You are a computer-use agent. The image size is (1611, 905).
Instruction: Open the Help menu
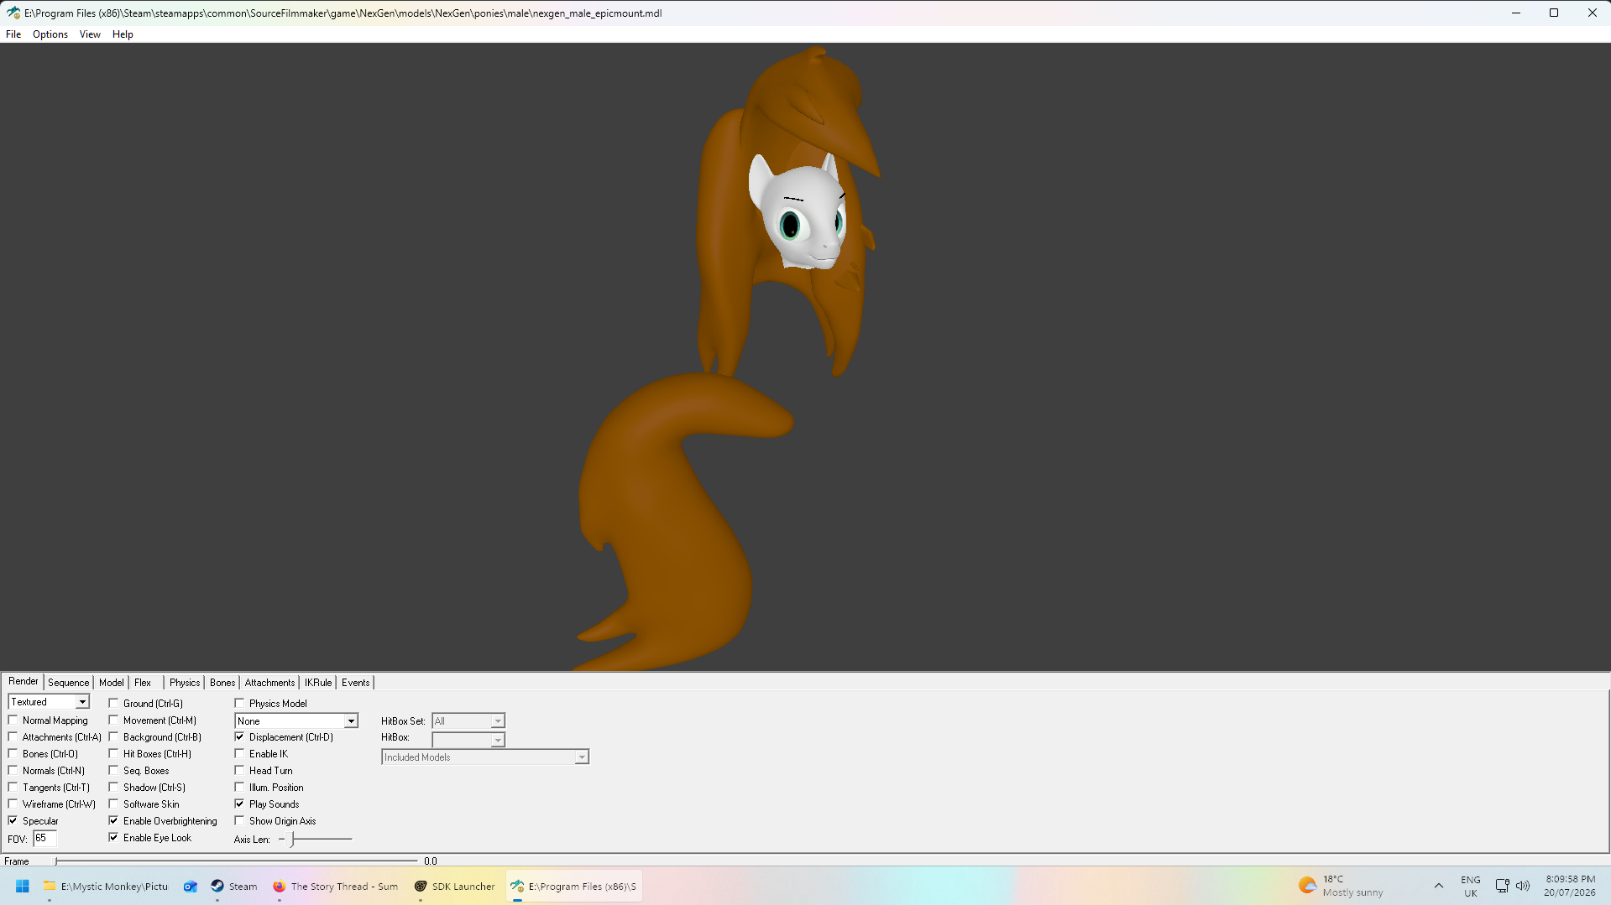(123, 34)
